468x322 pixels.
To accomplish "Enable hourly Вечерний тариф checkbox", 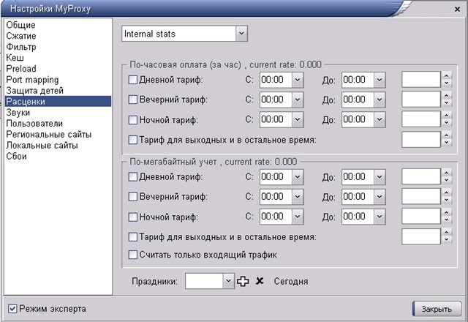I will pos(133,100).
